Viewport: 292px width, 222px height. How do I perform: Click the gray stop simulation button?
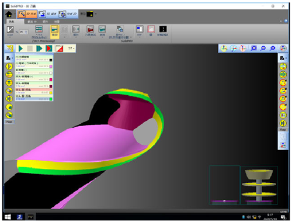coord(30,48)
